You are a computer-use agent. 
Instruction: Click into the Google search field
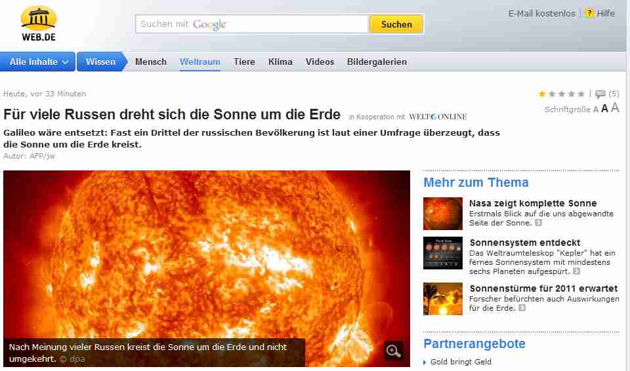(252, 24)
